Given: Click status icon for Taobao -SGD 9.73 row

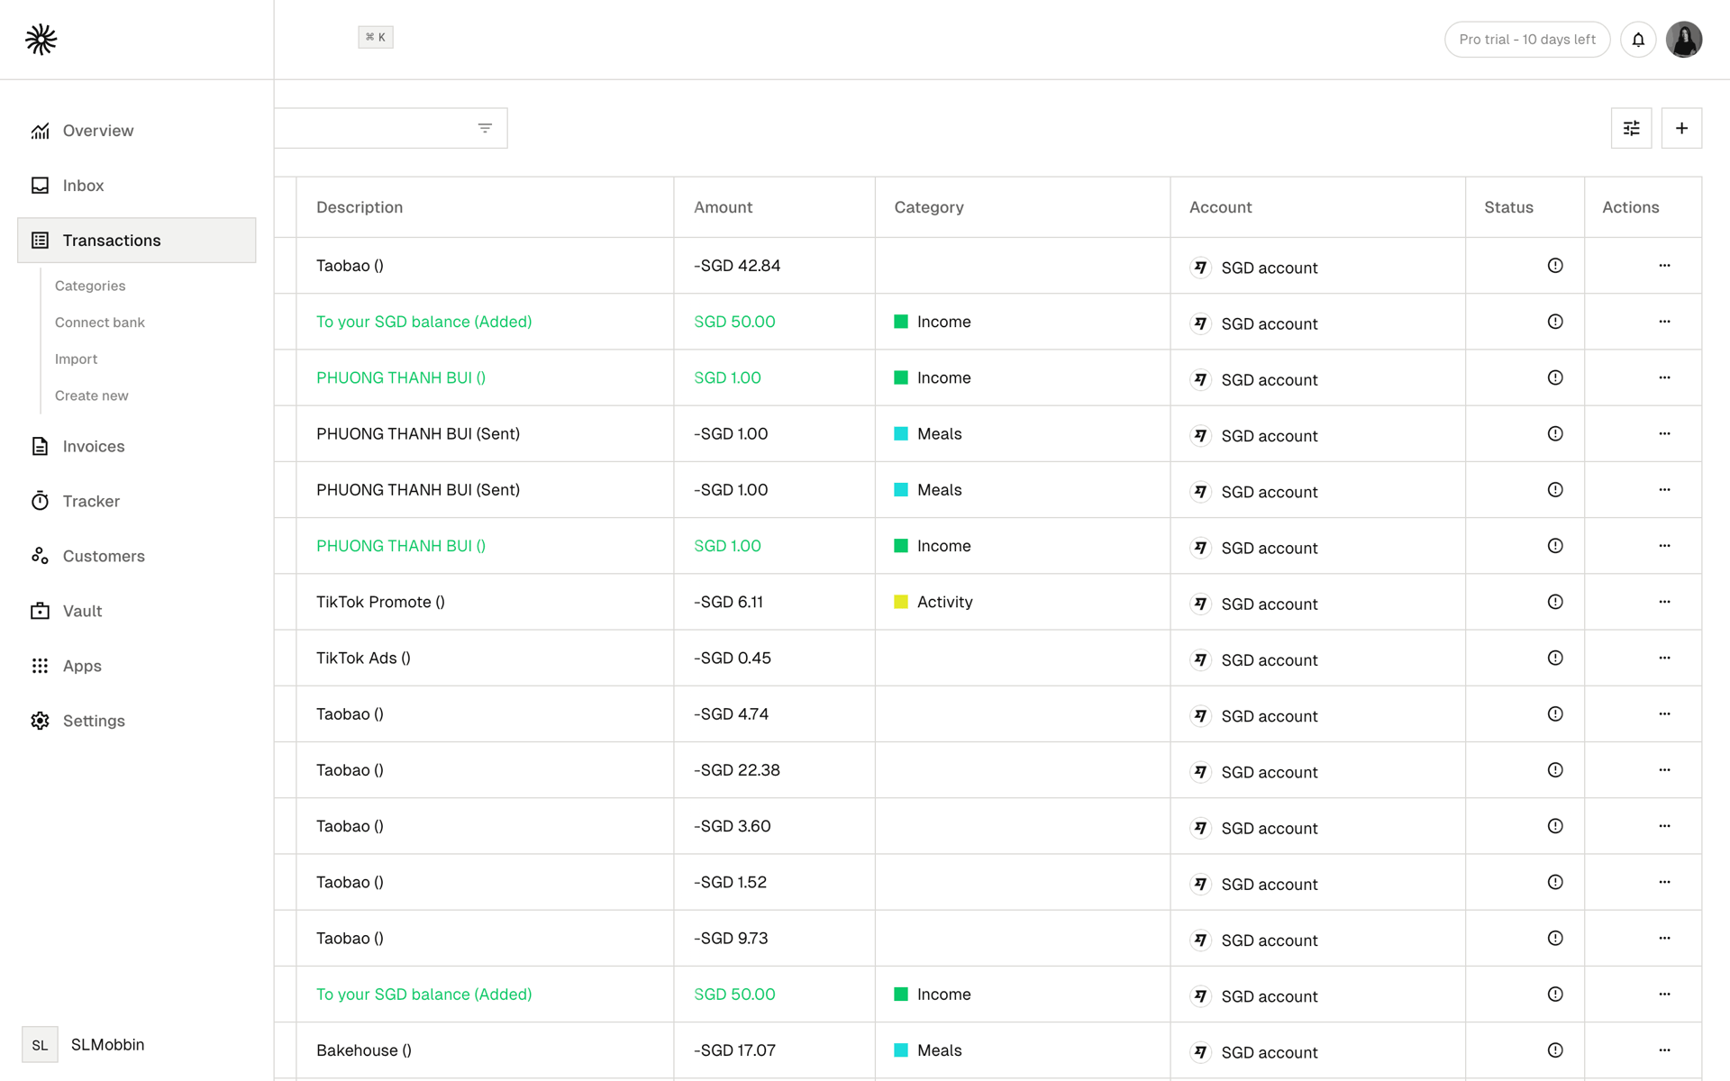Looking at the screenshot, I should 1555,938.
